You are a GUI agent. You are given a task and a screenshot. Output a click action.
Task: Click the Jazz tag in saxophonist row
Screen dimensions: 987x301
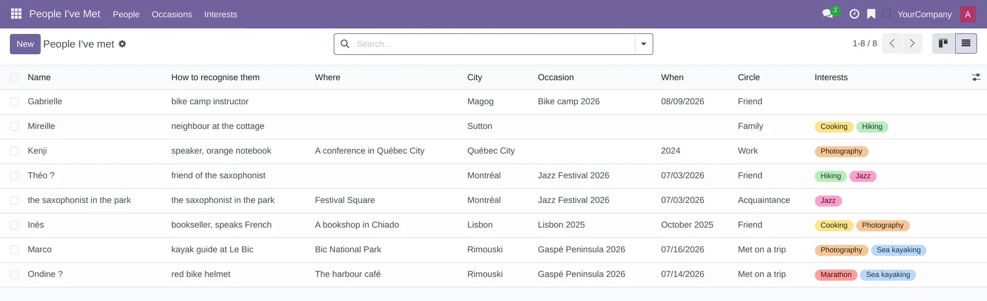tap(828, 200)
